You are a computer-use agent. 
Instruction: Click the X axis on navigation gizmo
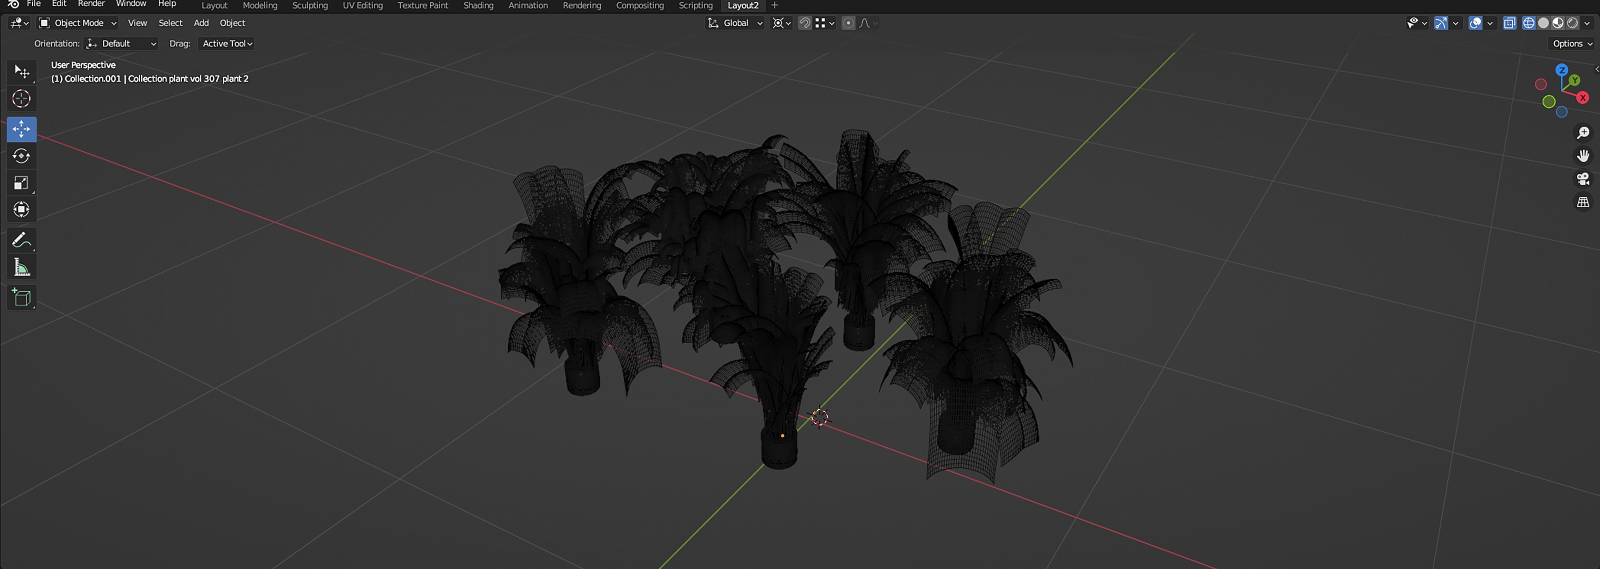click(1583, 98)
